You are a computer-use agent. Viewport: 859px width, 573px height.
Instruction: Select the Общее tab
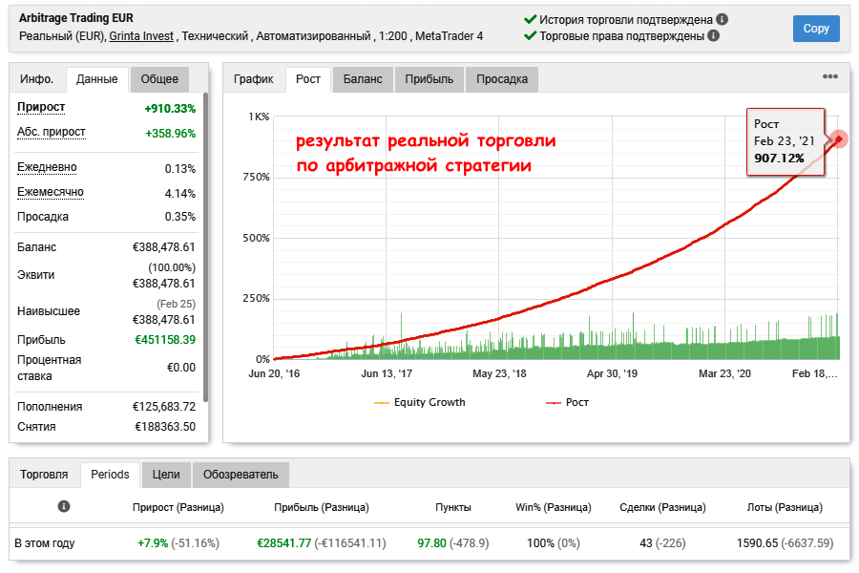pyautogui.click(x=159, y=79)
